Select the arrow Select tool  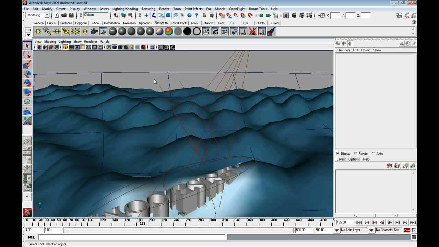pos(27,46)
